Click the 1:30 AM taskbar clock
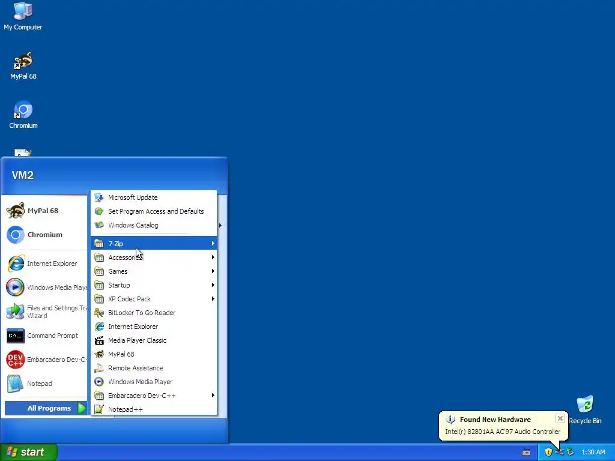This screenshot has width=615, height=461. click(593, 452)
